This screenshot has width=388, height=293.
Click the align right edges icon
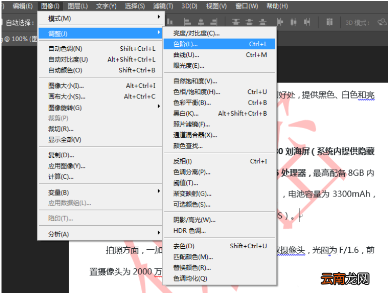tap(214, 22)
